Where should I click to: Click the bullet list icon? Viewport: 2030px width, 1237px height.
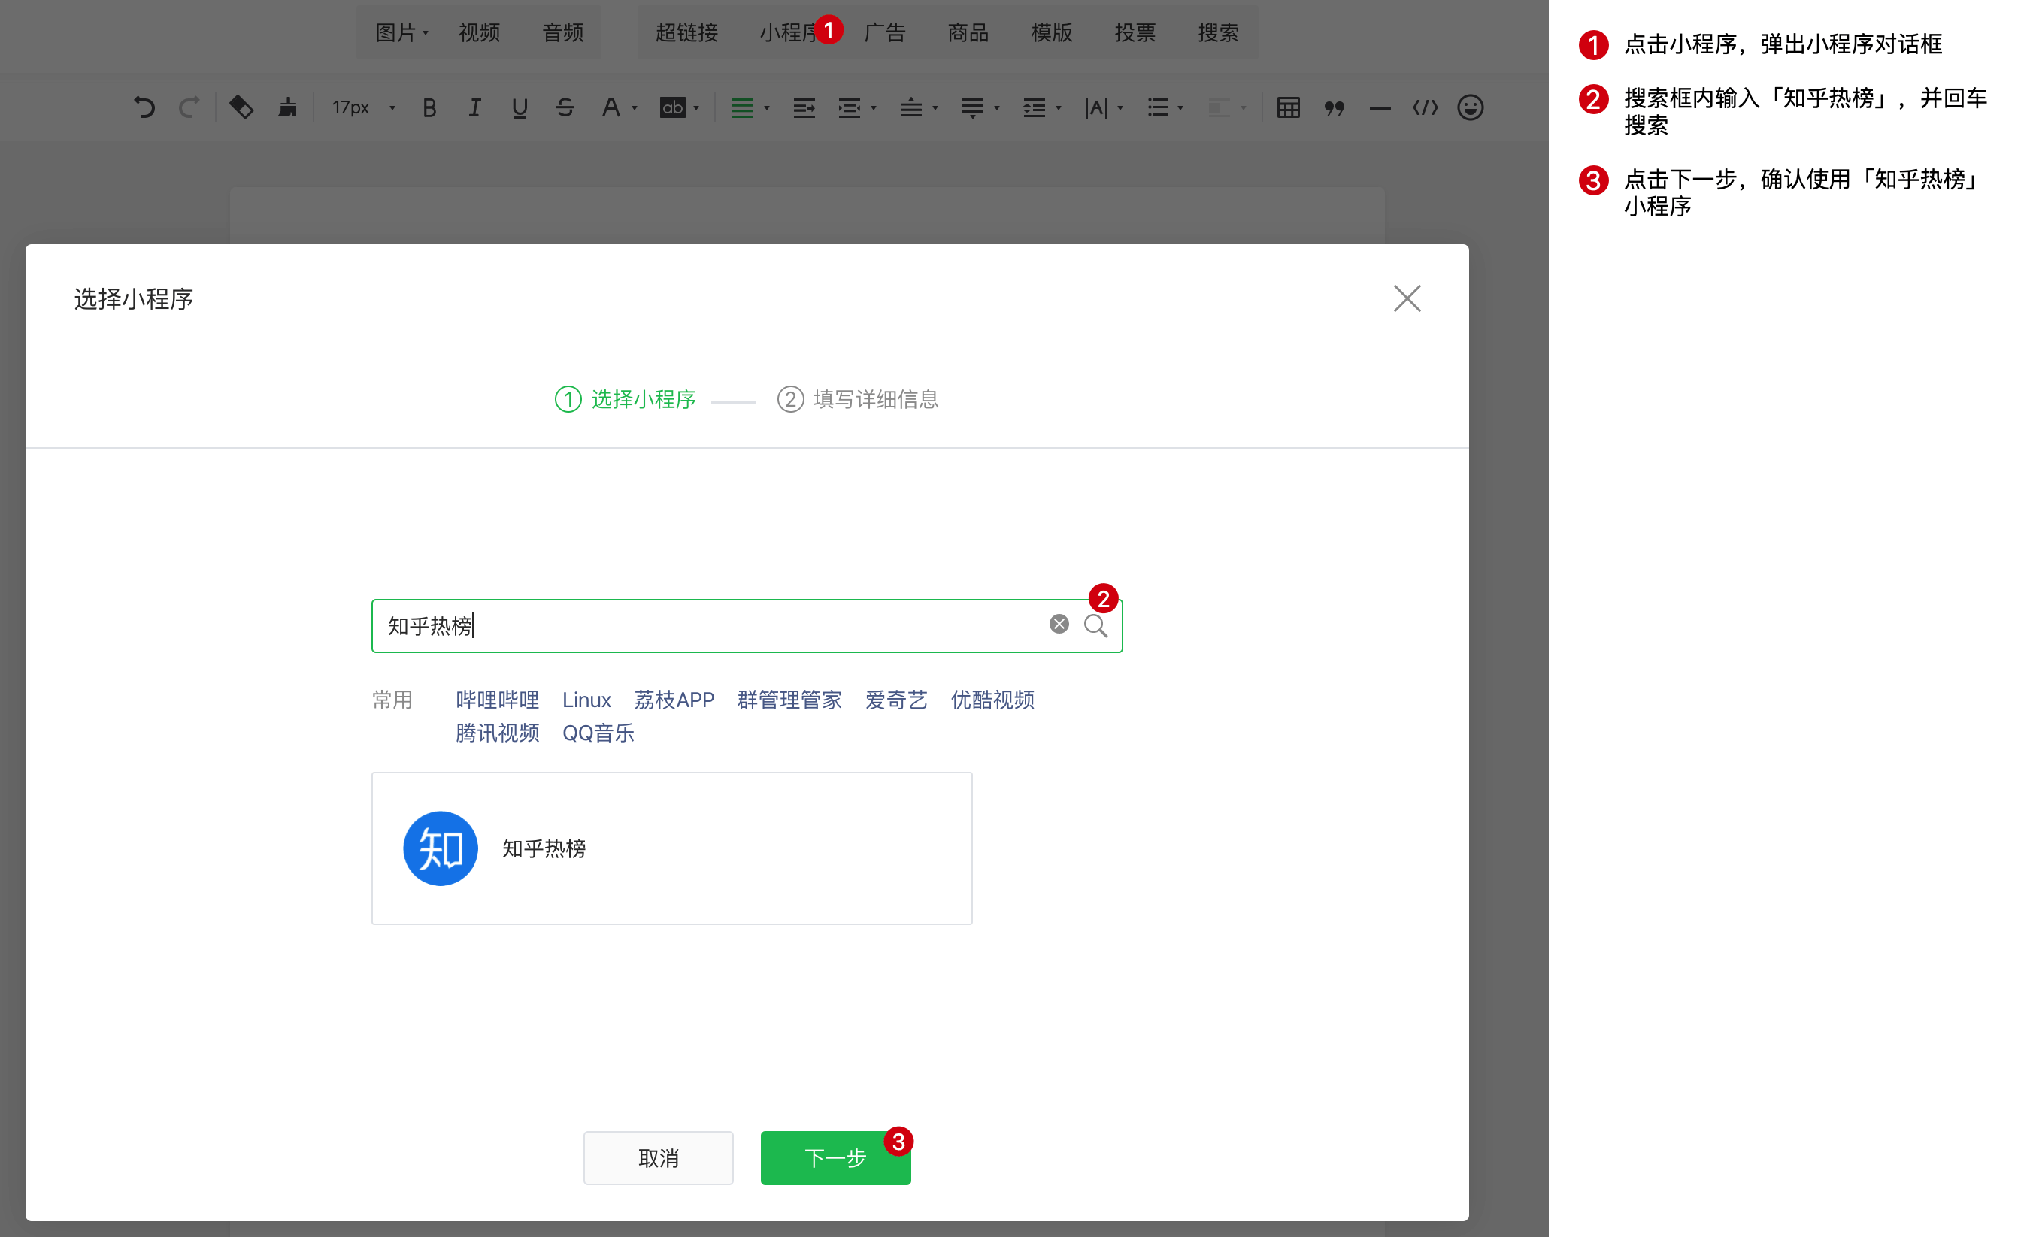click(1158, 108)
